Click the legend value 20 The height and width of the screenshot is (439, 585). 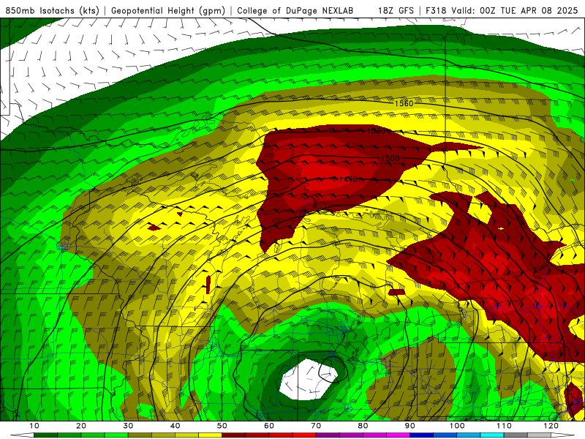click(x=81, y=426)
